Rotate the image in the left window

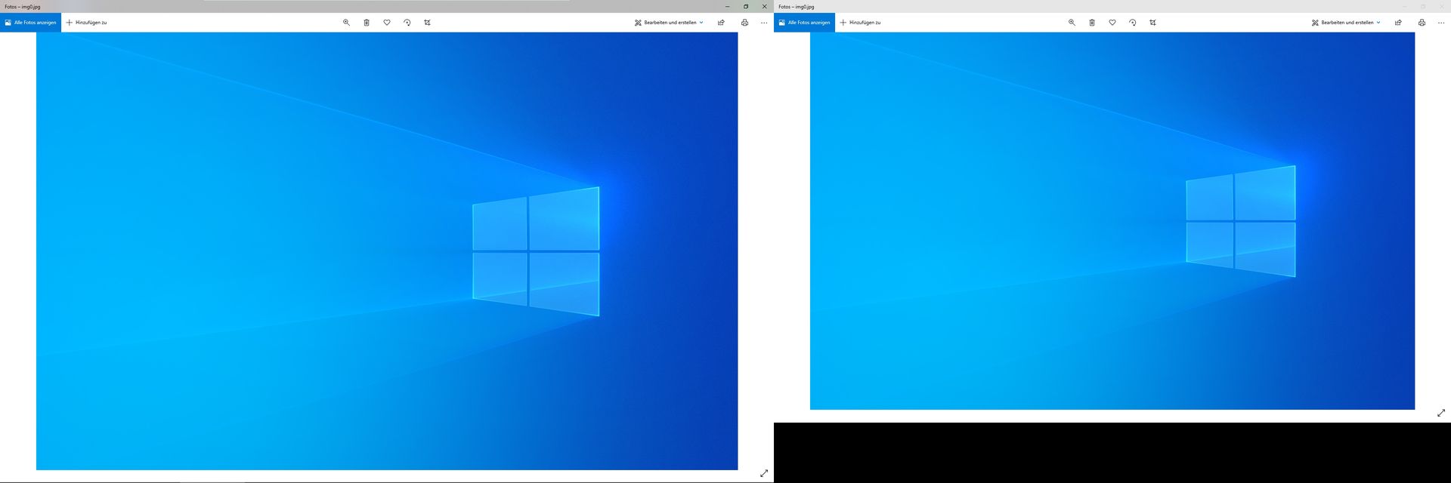click(x=407, y=23)
